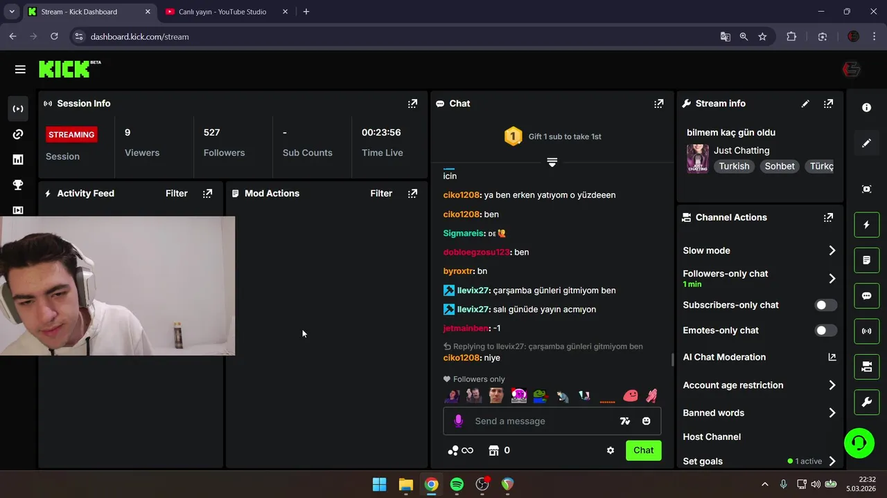This screenshot has width=887, height=498.
Task: Bookmark this page with star icon
Action: click(762, 37)
